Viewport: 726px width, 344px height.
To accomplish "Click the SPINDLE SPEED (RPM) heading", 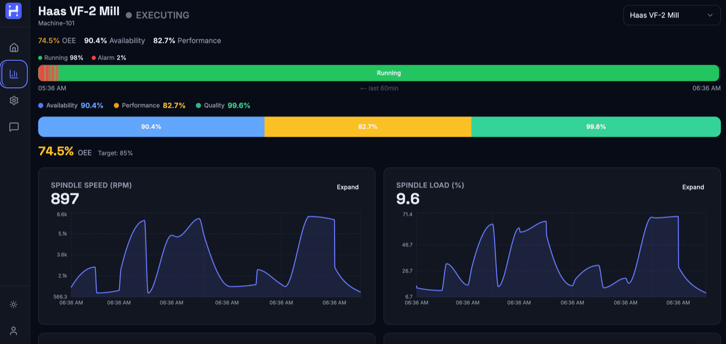I will coord(91,185).
